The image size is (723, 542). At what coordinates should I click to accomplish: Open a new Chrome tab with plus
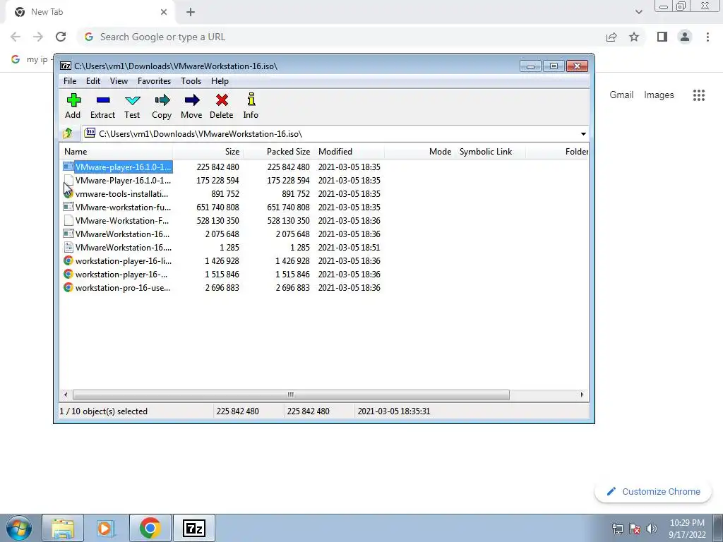point(191,12)
